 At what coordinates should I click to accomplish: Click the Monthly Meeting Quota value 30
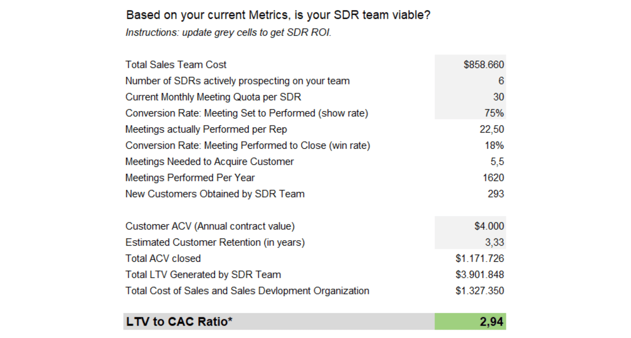[498, 97]
